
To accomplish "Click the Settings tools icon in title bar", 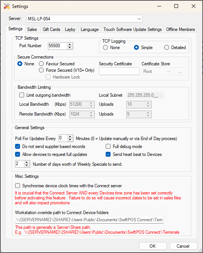I will (7, 6).
